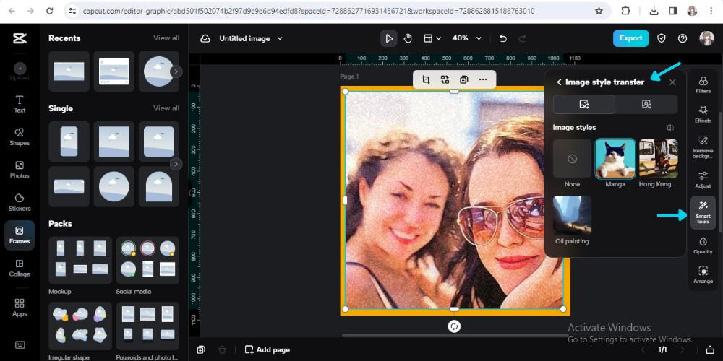
Task: Click the CapCut logo icon
Action: point(20,39)
